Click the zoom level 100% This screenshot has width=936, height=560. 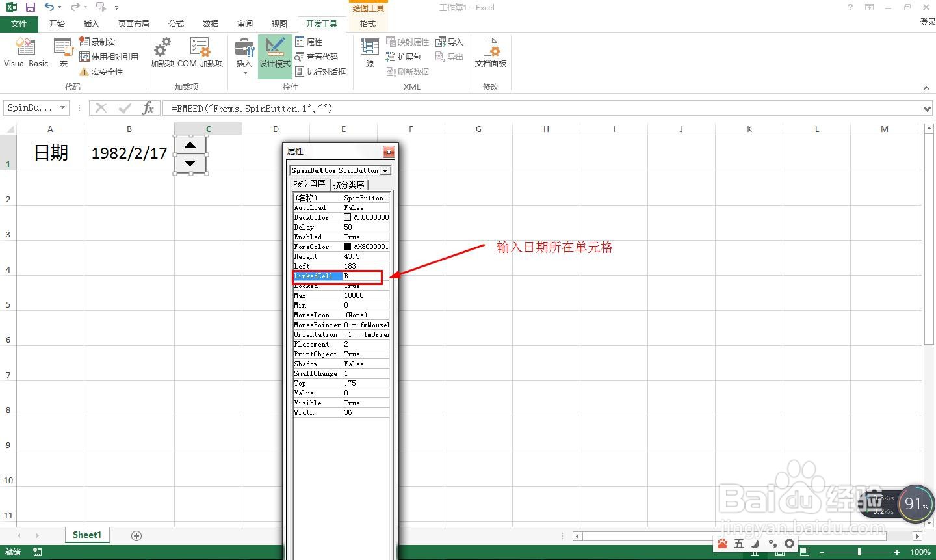[920, 552]
